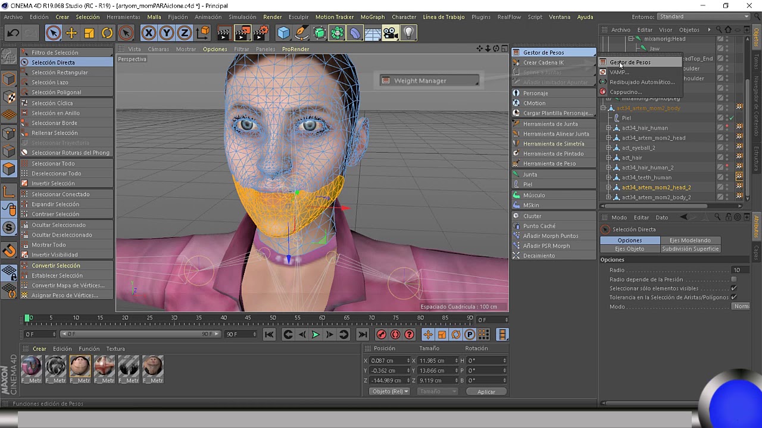Select the Scale tool icon
Image resolution: width=762 pixels, height=428 pixels.
pyautogui.click(x=89, y=33)
